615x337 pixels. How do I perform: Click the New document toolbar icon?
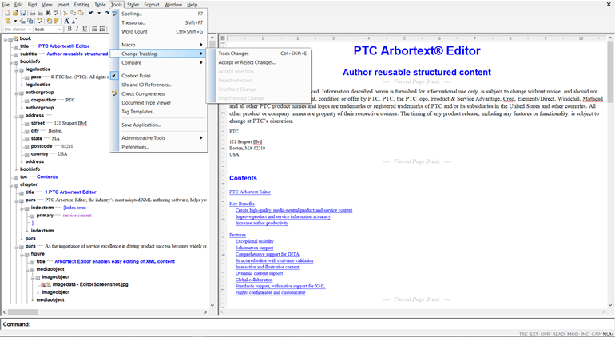tap(7, 13)
